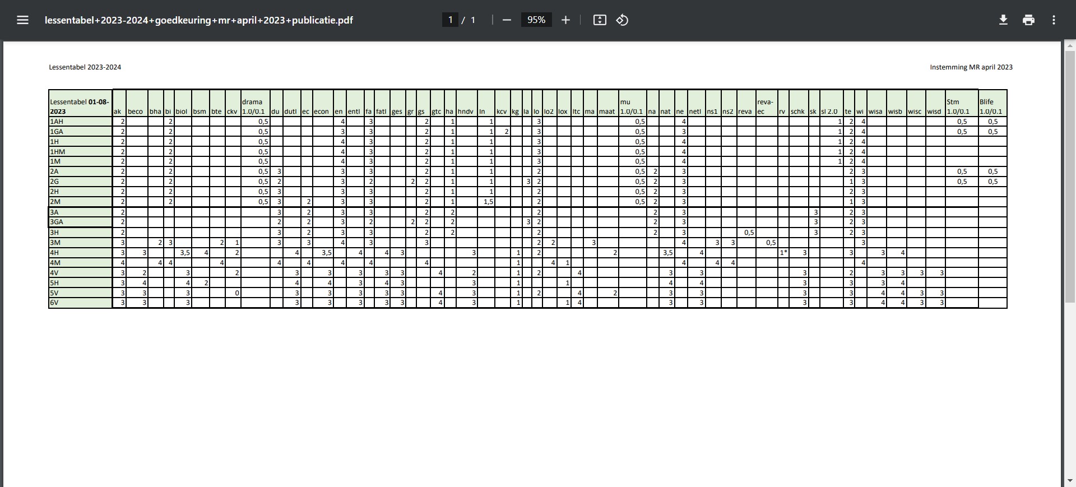1076x487 pixels.
Task: Click the 'beco' column header
Action: 137,103
